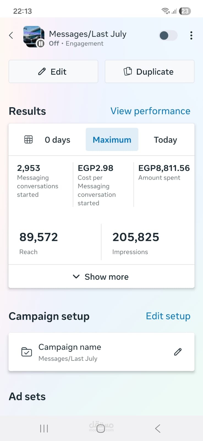Tap the campaign folder icon
This screenshot has width=203, height=441.
27,352
